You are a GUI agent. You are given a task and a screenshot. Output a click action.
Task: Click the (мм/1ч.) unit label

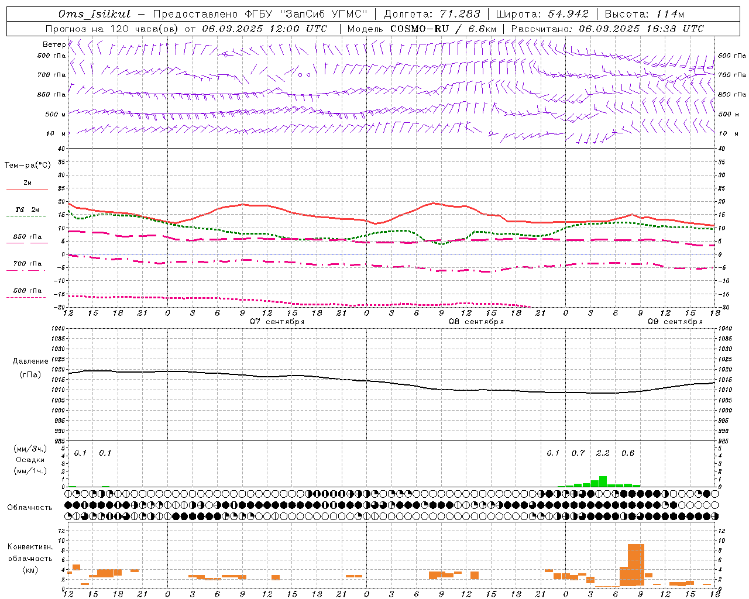(x=30, y=471)
